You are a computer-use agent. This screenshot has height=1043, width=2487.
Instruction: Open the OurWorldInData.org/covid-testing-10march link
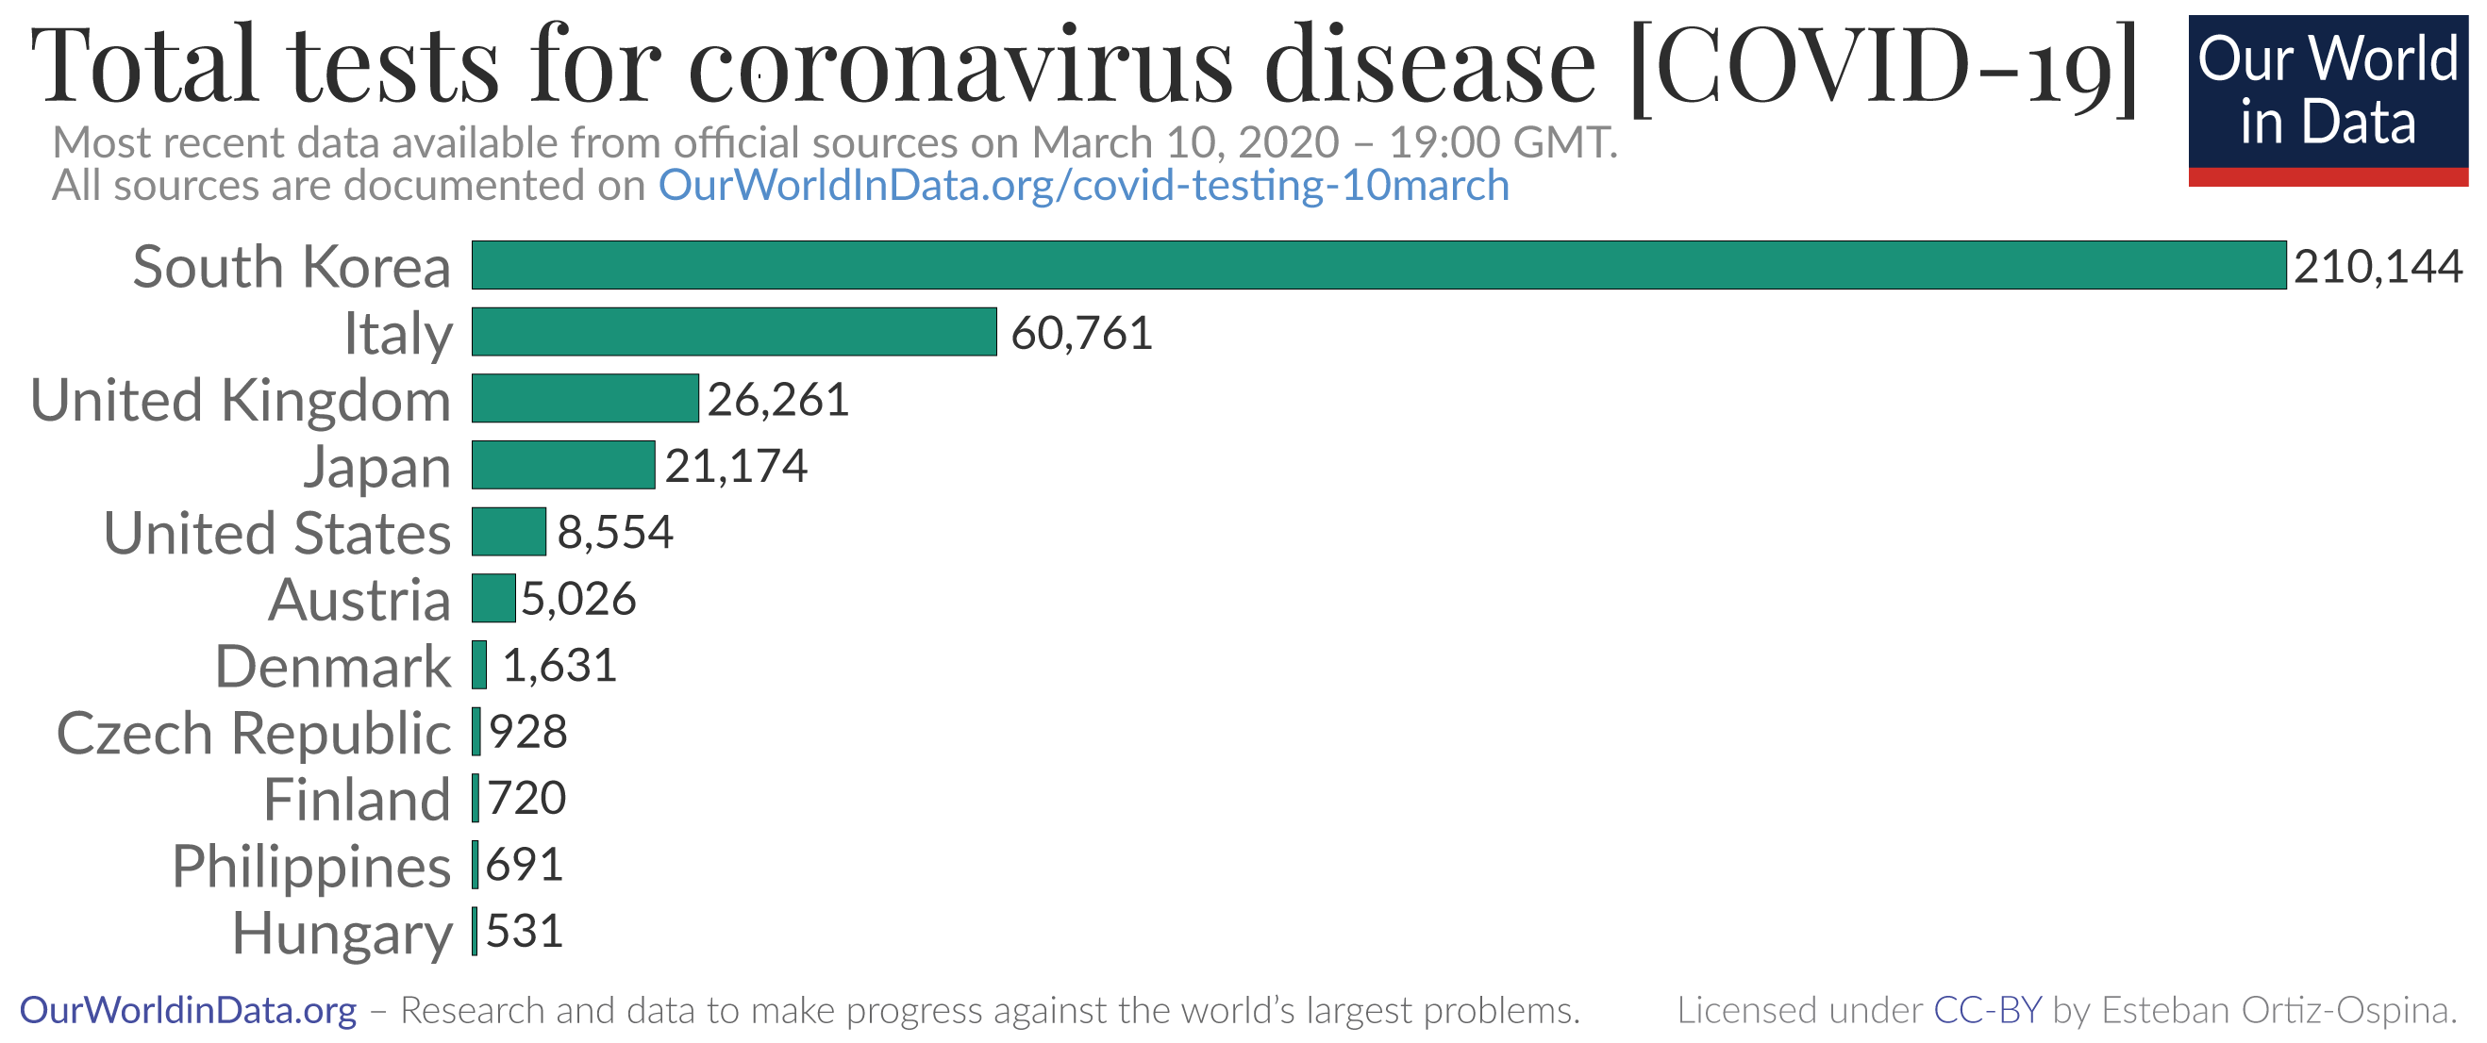pos(1083,185)
